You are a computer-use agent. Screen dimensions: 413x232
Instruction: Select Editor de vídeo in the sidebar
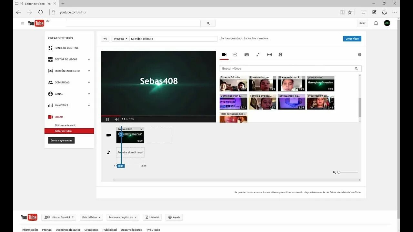69,131
